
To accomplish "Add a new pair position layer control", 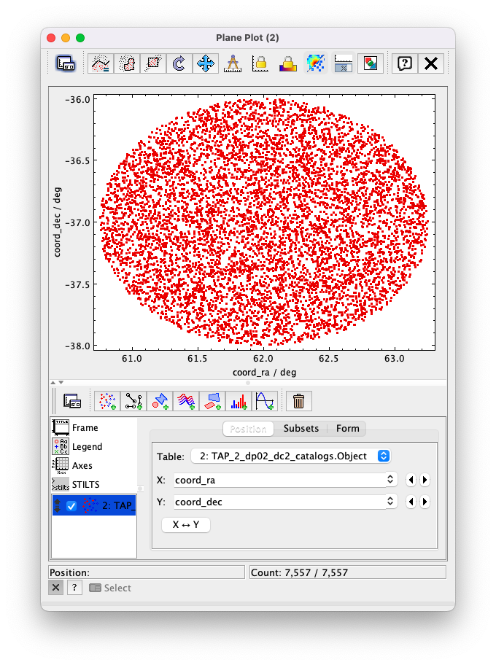I will click(x=133, y=401).
